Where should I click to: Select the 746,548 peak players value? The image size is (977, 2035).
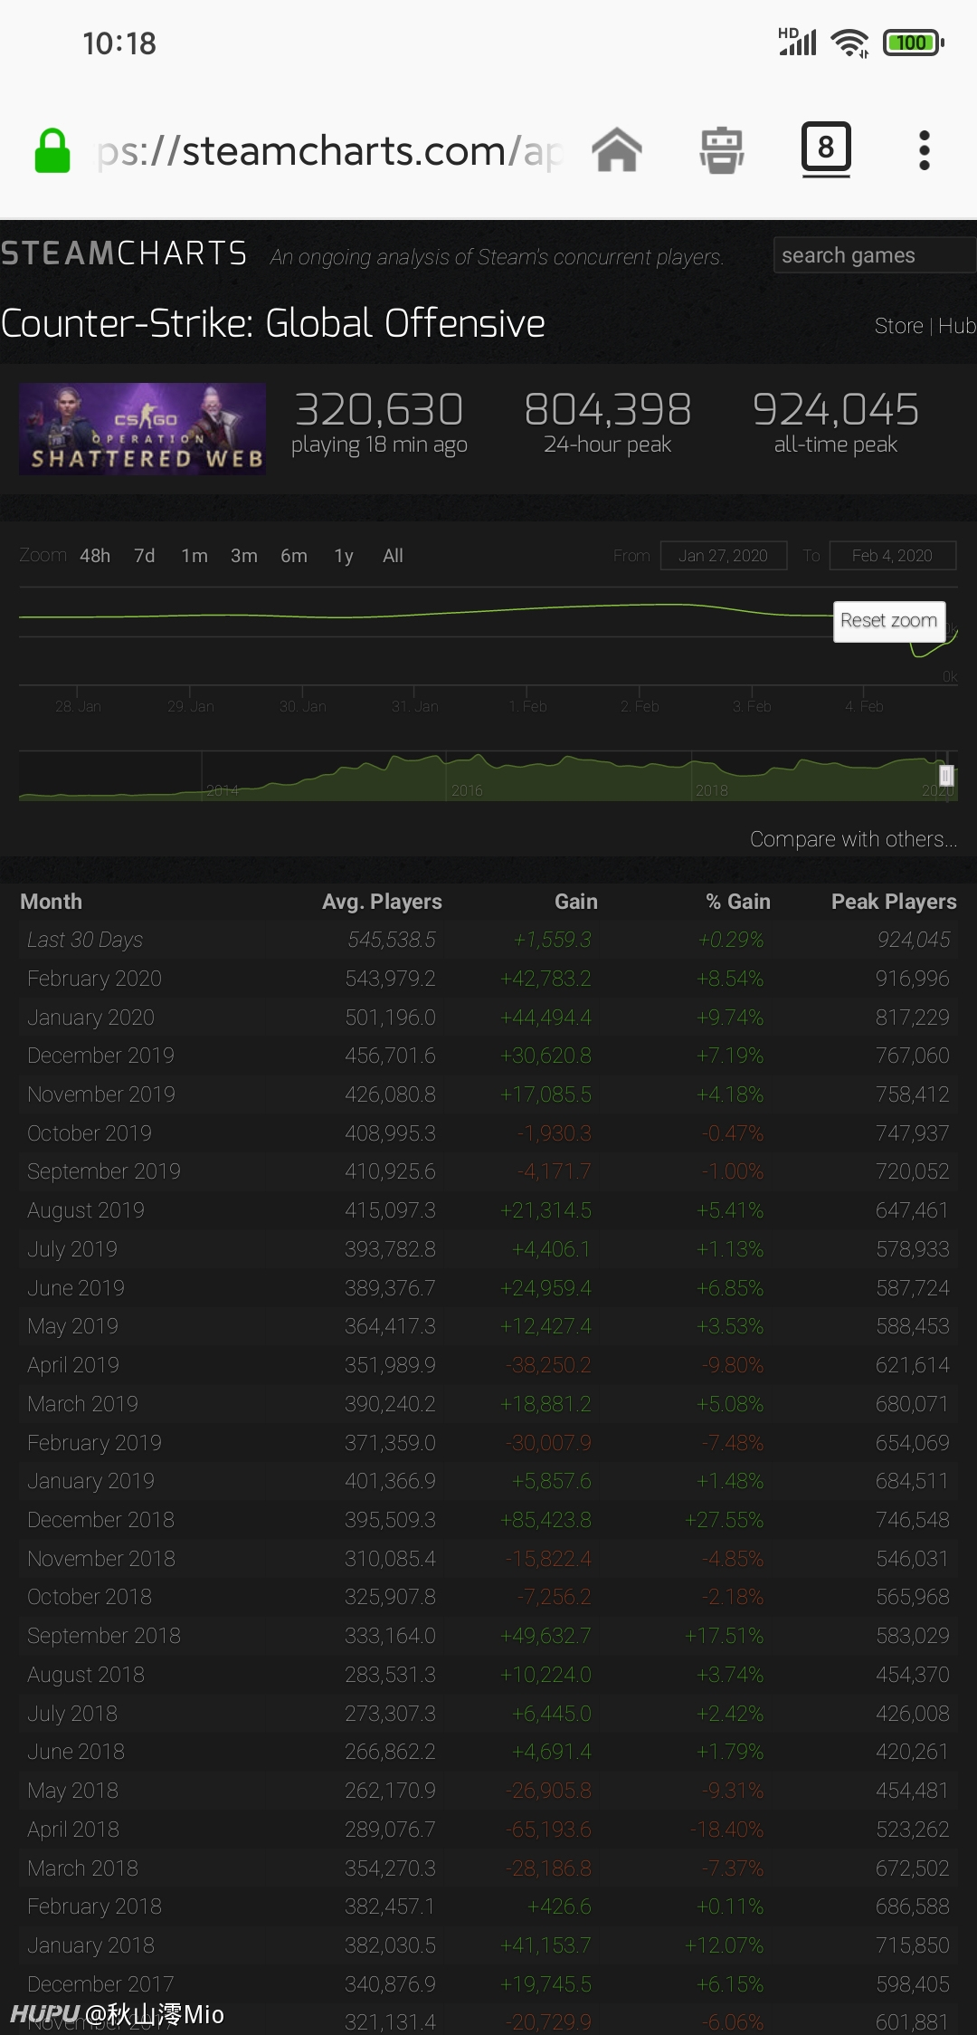click(x=913, y=1520)
